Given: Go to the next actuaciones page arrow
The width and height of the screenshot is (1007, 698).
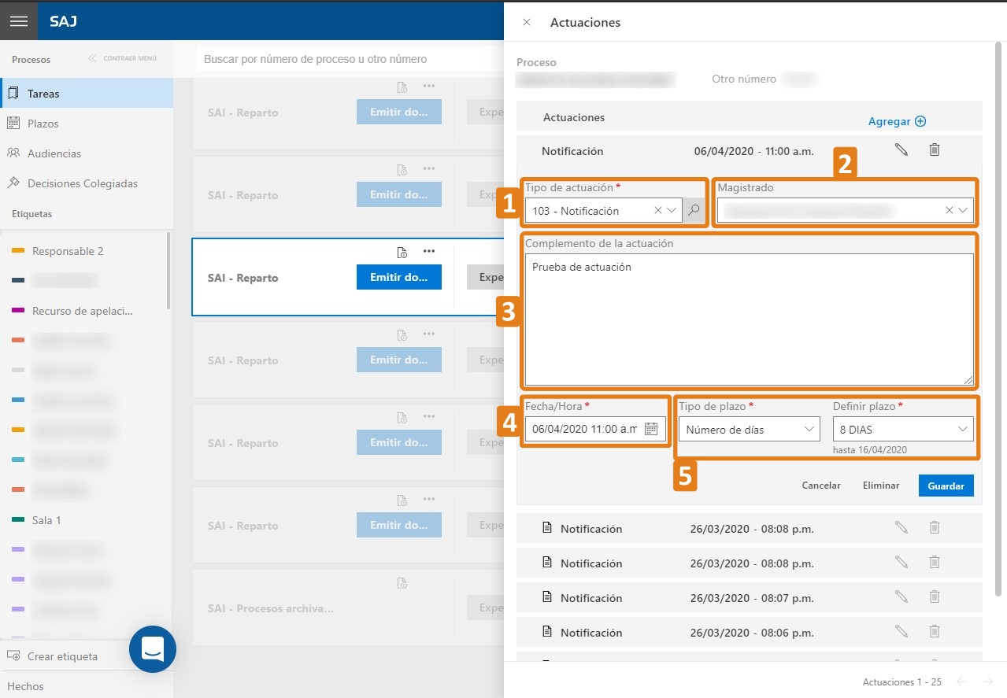Looking at the screenshot, I should (x=987, y=681).
